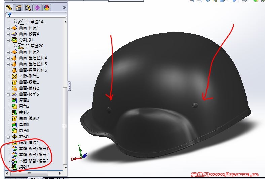Screen dimensions: 265x179
Task: Select the 曲面-偏移2 offset surface icon
Action: (14, 88)
